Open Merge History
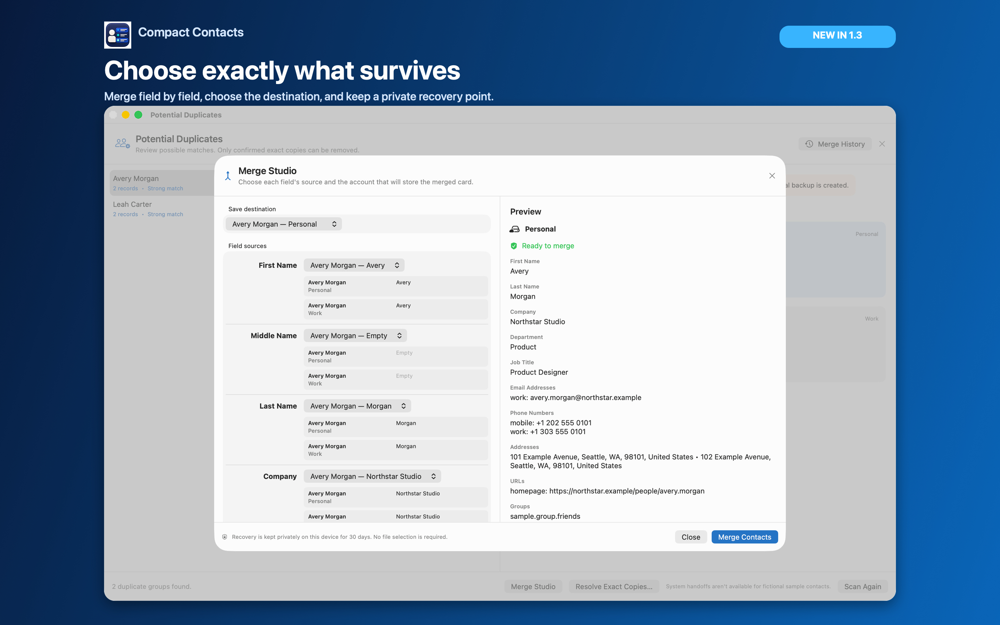1000x625 pixels. (835, 144)
